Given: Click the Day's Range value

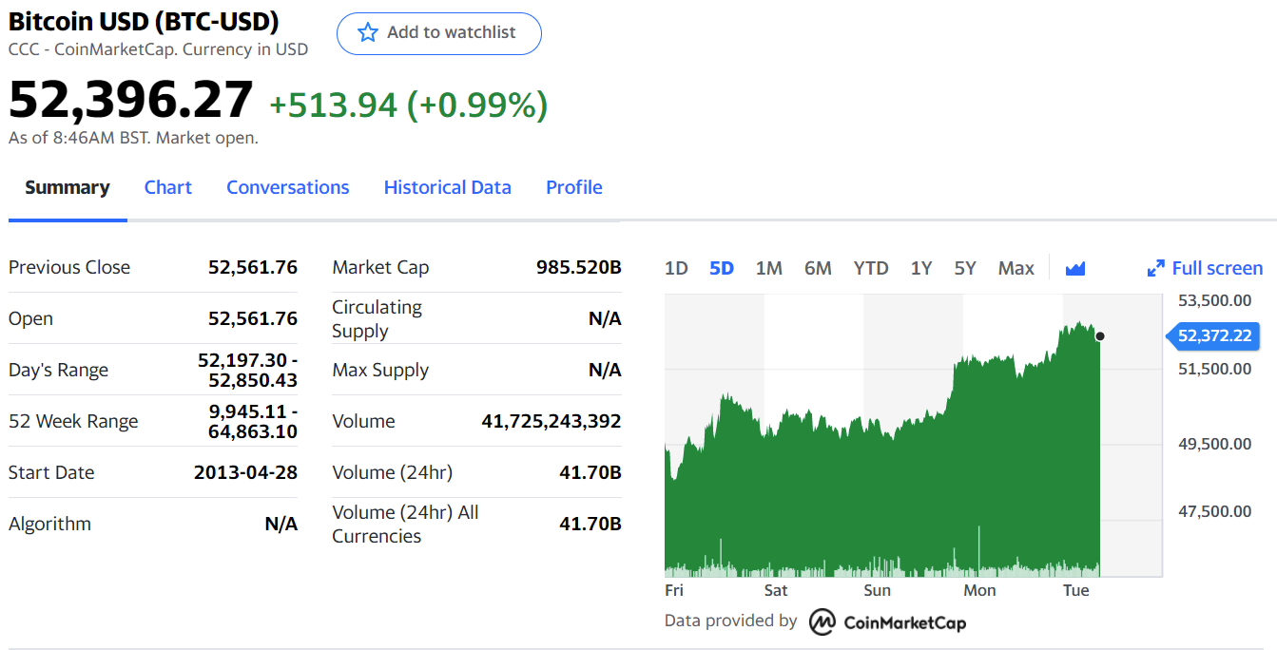Looking at the screenshot, I should pos(248,370).
